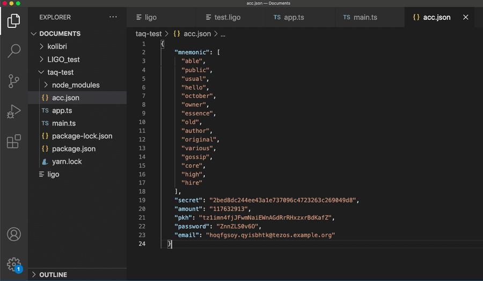Open the Search view icon
Screen dimensions: 483x281
14,51
